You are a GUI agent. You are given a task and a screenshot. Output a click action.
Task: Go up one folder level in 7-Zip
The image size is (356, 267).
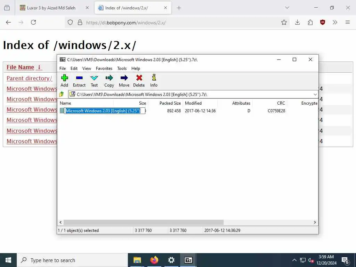point(62,94)
